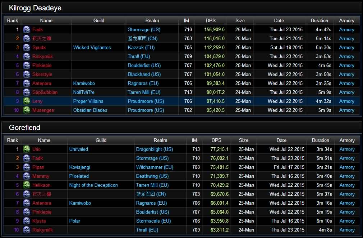
Task: Open Armory link in Musengee's row
Action: pos(346,110)
